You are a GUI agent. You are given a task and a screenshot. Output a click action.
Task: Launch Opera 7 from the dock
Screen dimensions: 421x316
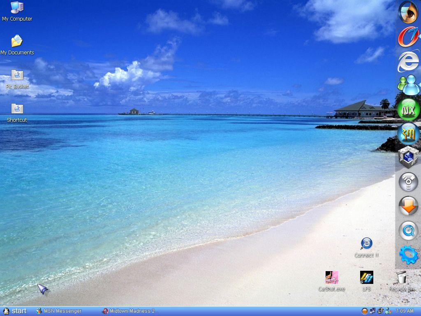point(408,37)
